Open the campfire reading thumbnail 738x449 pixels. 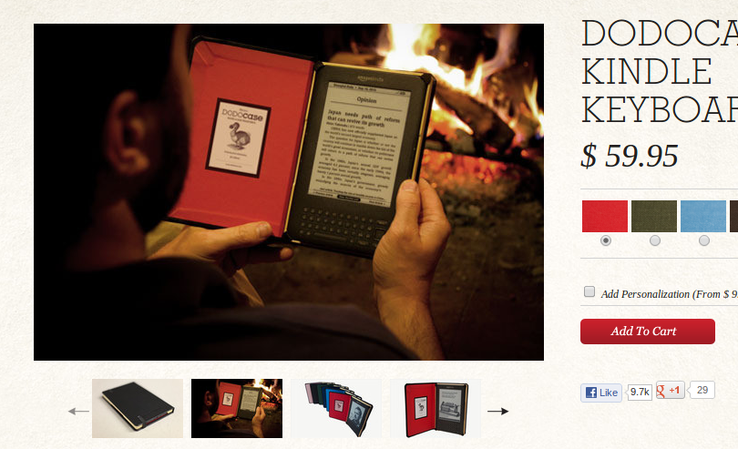point(237,408)
